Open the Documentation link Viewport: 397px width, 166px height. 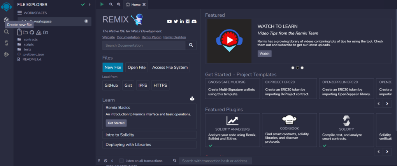coord(128,37)
